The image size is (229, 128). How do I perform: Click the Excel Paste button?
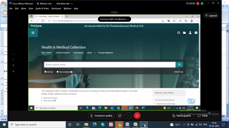coord(5,14)
